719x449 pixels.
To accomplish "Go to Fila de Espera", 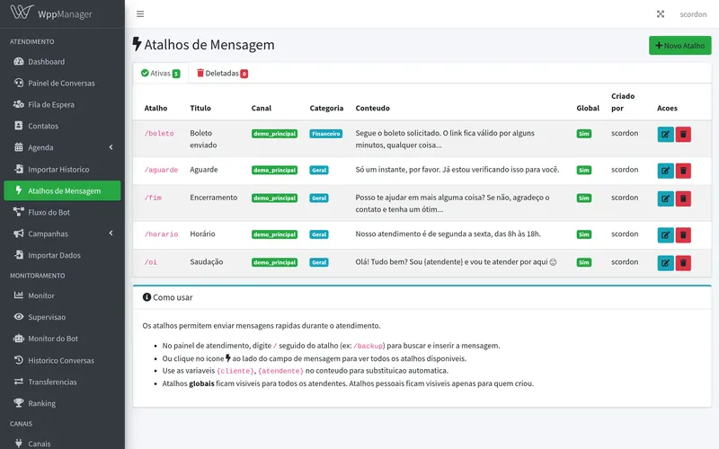I will (62, 104).
